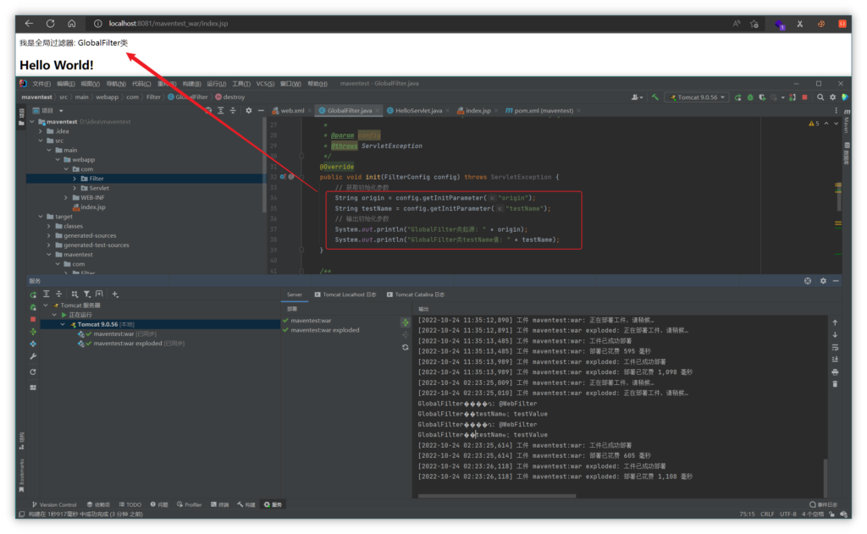
Task: Open the TODO tool window
Action: (130, 504)
